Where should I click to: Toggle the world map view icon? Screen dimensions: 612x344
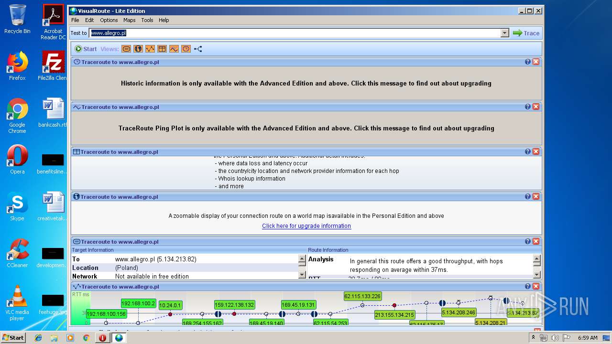(138, 49)
